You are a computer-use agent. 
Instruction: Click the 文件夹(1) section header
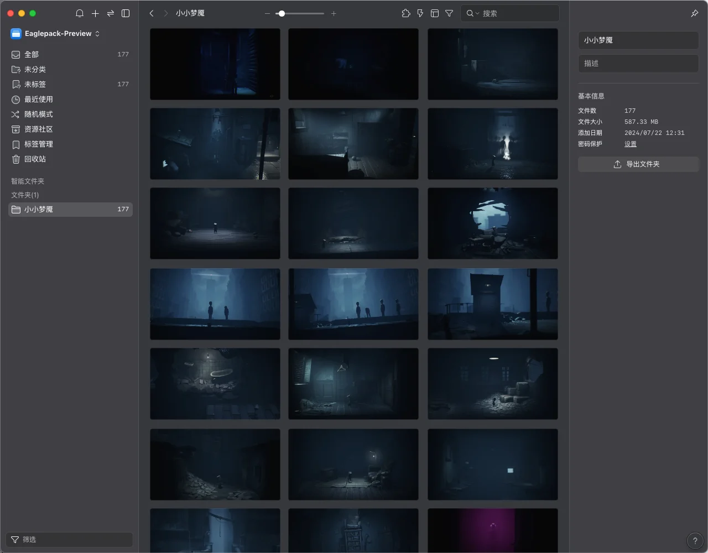25,195
